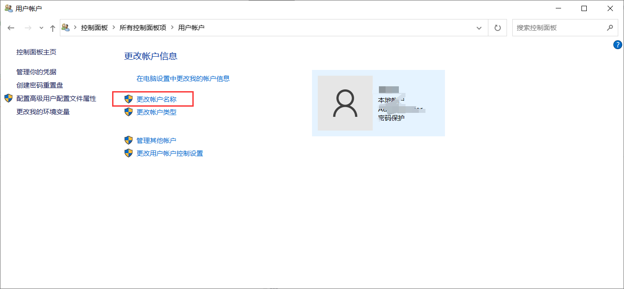Click the shield icon beside 更改用户帐户控制设置

(x=129, y=153)
